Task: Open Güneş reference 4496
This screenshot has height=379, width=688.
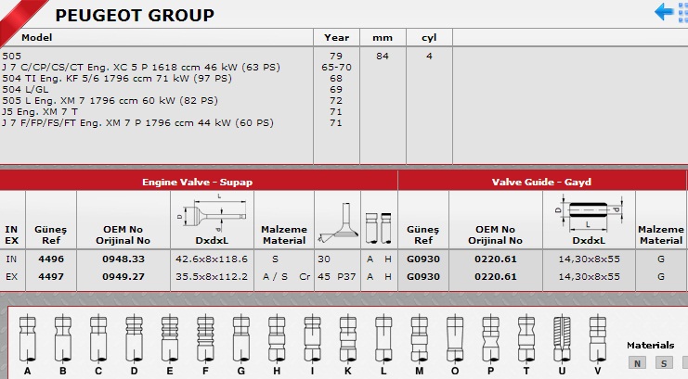Action: 50,259
